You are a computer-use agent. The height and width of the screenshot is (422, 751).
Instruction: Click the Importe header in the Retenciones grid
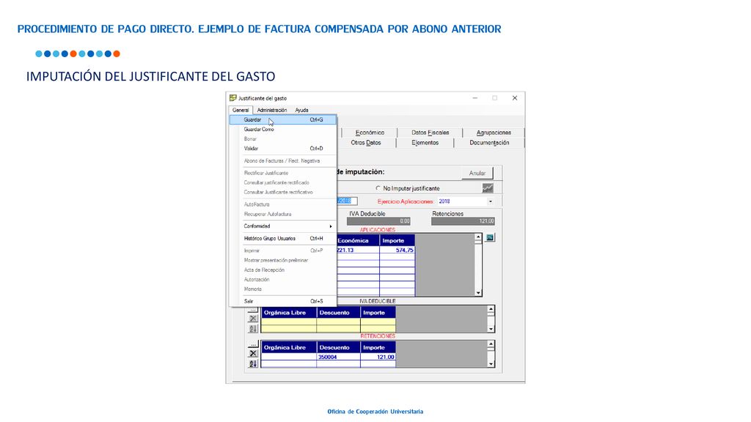378,348
